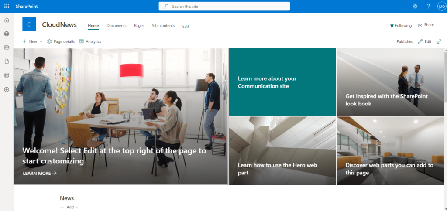The height and width of the screenshot is (211, 447).
Task: Click the Share button
Action: point(426,25)
